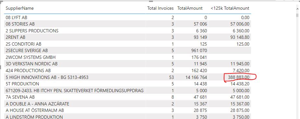Click the 2RENT AB supplier name
The height and width of the screenshot is (119, 300).
click(x=16, y=37)
